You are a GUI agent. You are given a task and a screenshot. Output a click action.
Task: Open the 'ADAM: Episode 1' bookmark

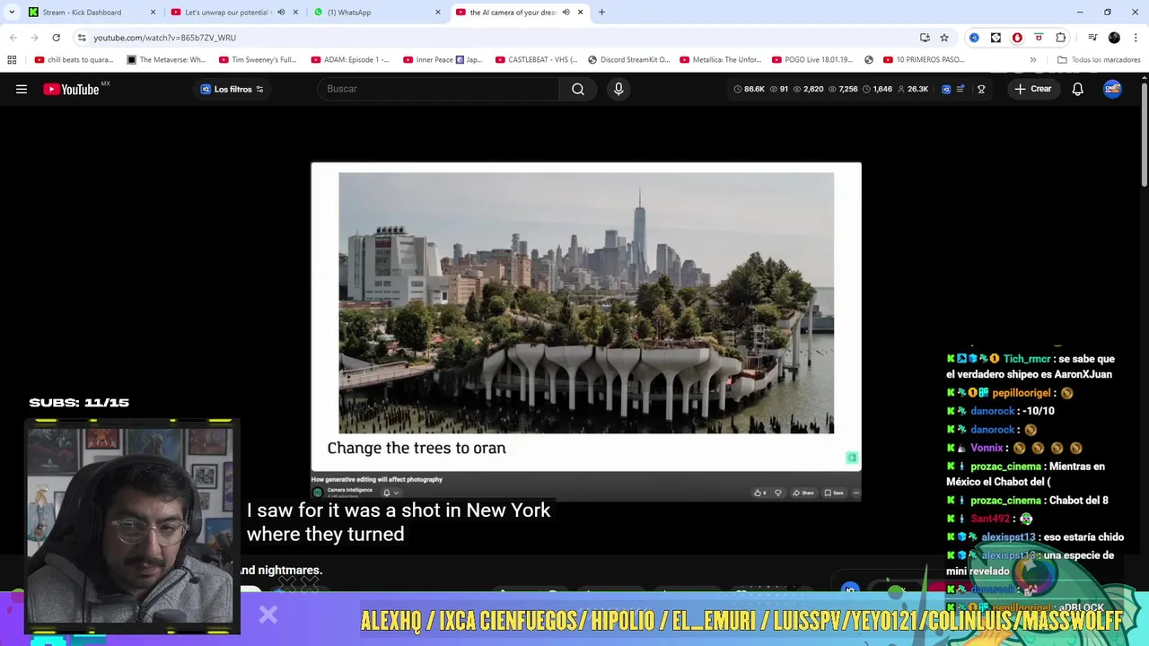pyautogui.click(x=350, y=60)
